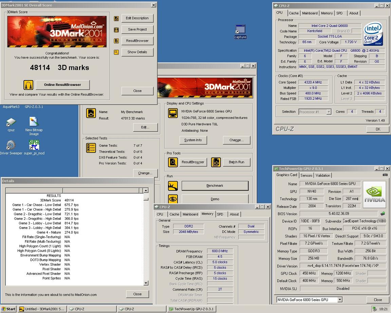Select the New Bitmap Image desktop icon
The height and width of the screenshot is (313, 391).
(x=34, y=126)
